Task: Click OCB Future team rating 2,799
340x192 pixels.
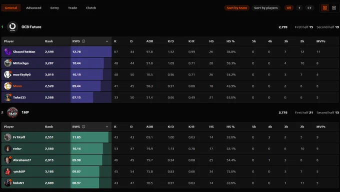Action: [283, 27]
